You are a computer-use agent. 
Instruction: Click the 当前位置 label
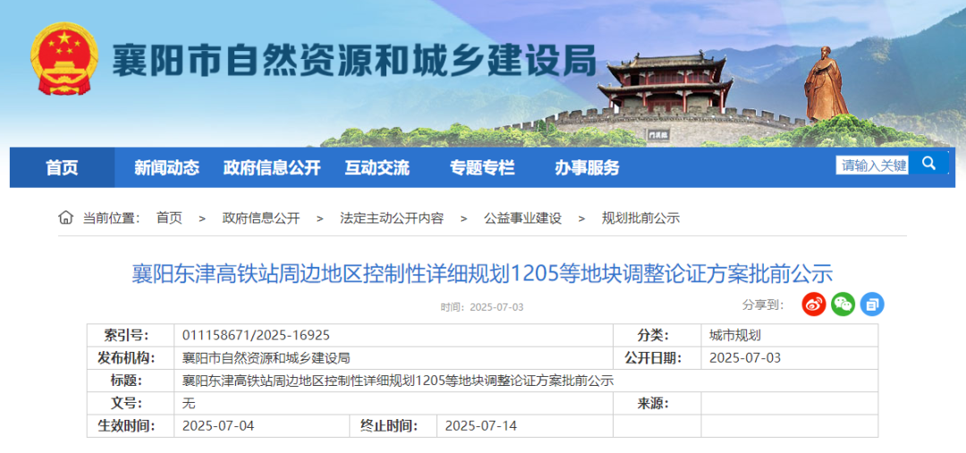[112, 218]
